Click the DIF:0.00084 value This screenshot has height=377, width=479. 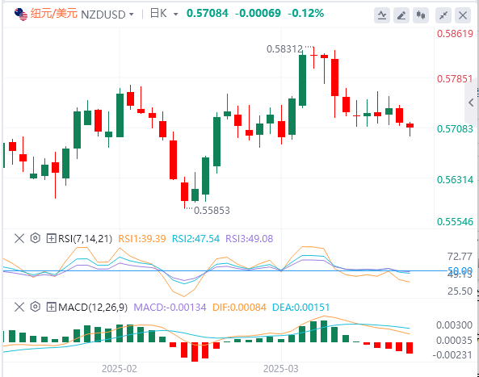coord(239,307)
